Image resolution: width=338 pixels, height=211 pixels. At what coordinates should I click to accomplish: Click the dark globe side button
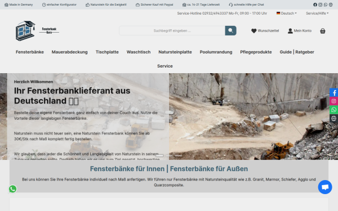point(333,118)
